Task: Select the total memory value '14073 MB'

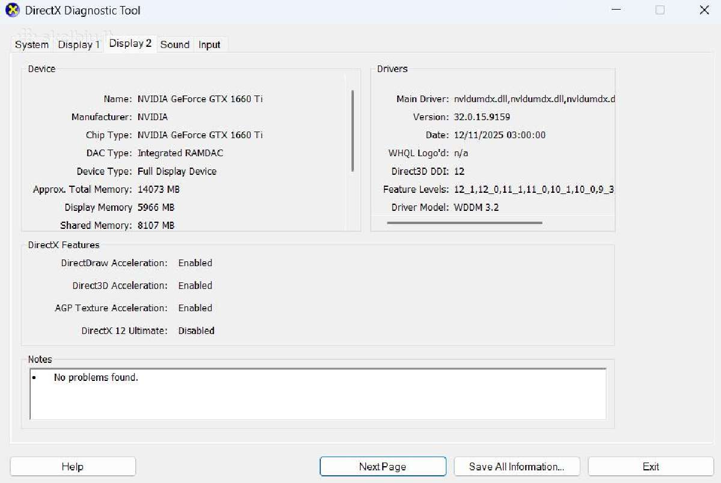Action: pyautogui.click(x=159, y=189)
